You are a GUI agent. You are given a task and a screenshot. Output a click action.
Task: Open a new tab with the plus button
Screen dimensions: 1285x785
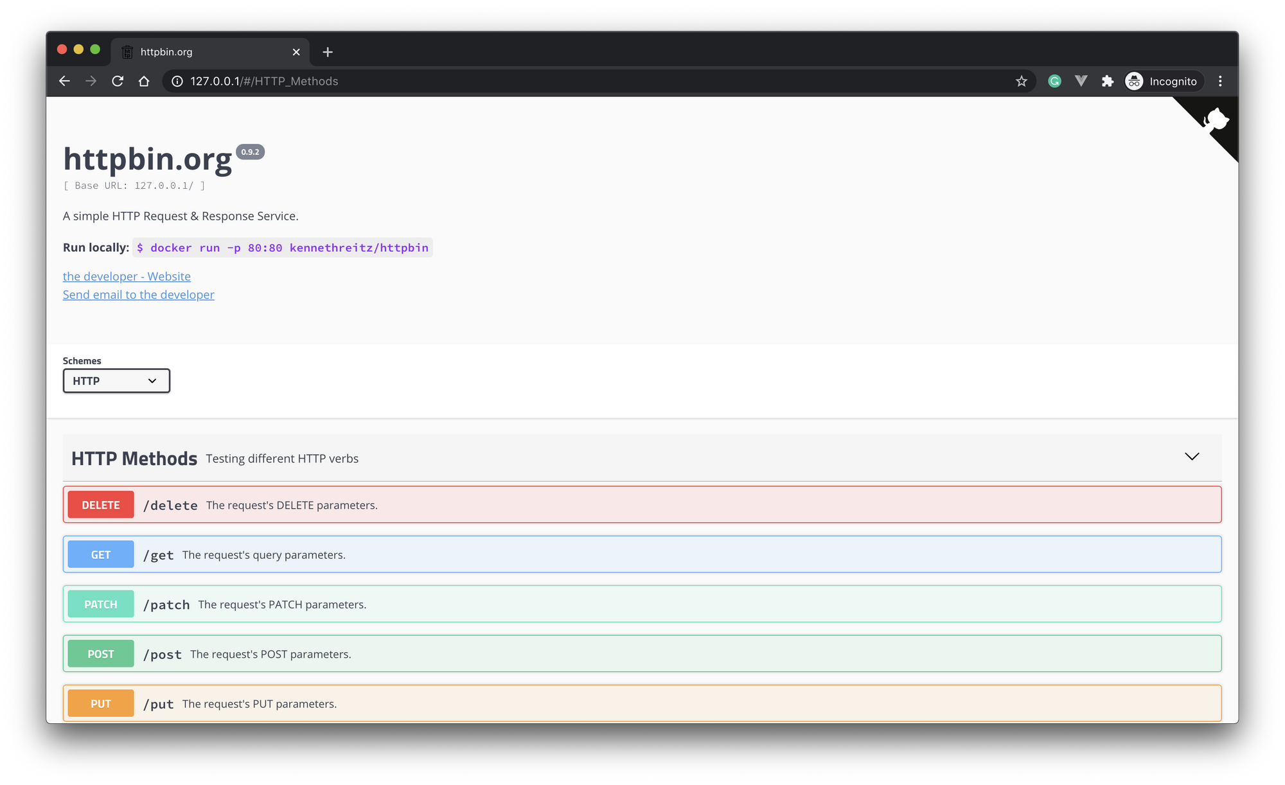pyautogui.click(x=328, y=51)
